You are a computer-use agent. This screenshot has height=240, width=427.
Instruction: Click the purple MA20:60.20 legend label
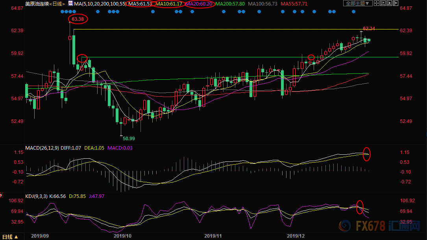[x=200, y=4]
